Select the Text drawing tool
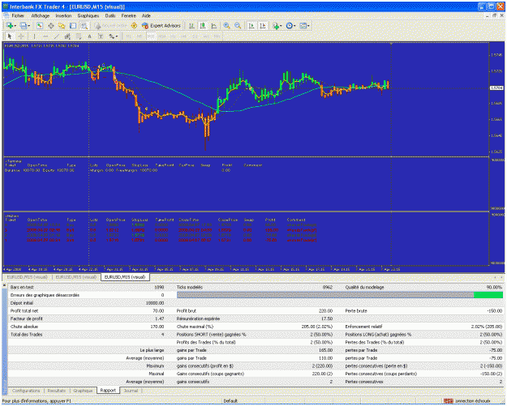This screenshot has width=507, height=406. tap(89, 36)
